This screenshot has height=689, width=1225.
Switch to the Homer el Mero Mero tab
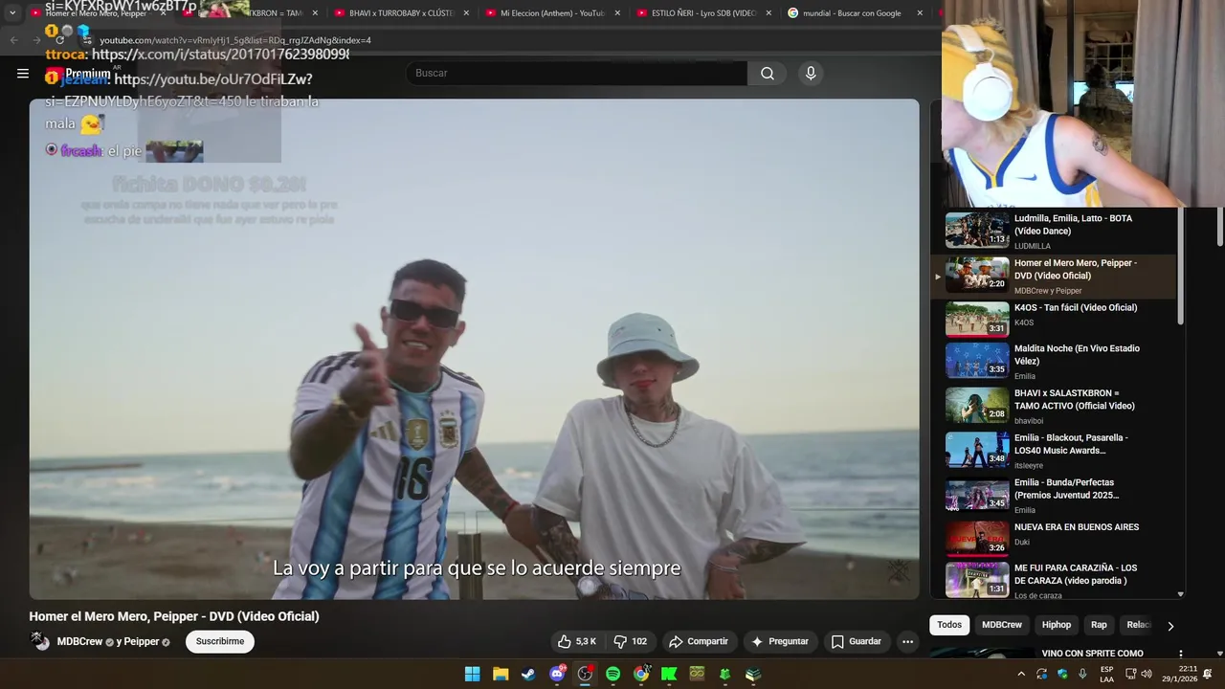(96, 13)
